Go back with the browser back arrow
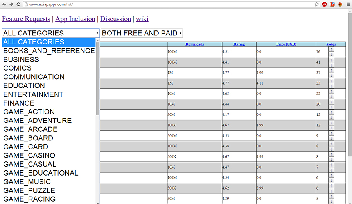Screen dimensions: 352x204 pos(4,4)
